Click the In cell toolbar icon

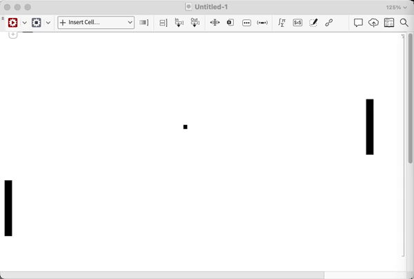point(179,23)
